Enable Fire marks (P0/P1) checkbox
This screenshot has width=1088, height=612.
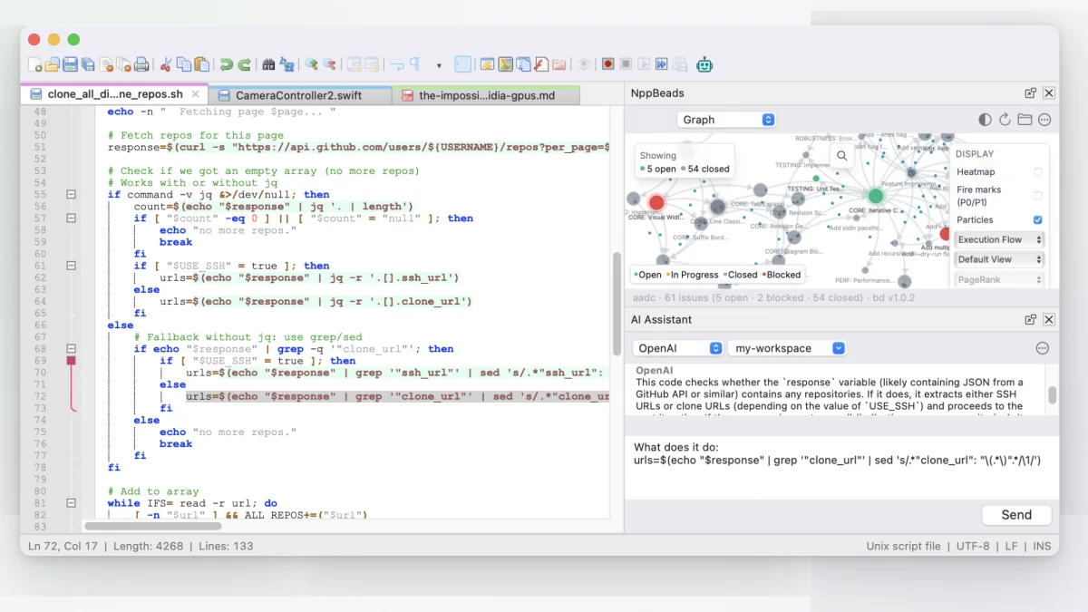(x=1038, y=196)
